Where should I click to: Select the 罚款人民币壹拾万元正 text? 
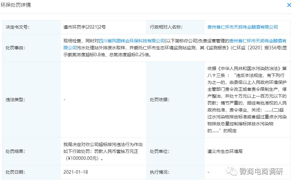(x=116, y=151)
